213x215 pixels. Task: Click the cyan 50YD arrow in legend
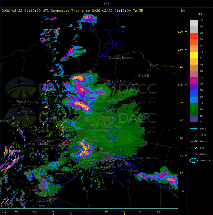coord(194,129)
